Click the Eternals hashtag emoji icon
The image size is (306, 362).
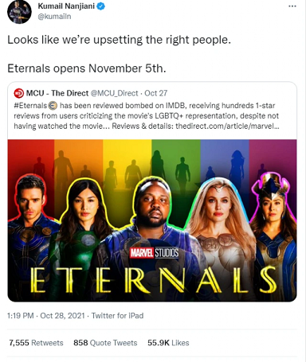click(x=53, y=106)
